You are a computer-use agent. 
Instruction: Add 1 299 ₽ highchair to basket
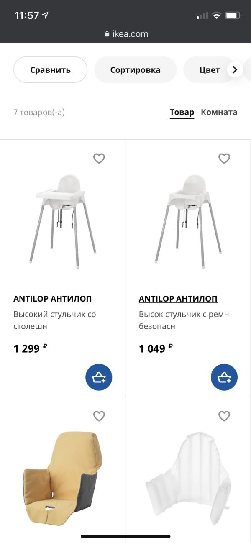pyautogui.click(x=99, y=377)
